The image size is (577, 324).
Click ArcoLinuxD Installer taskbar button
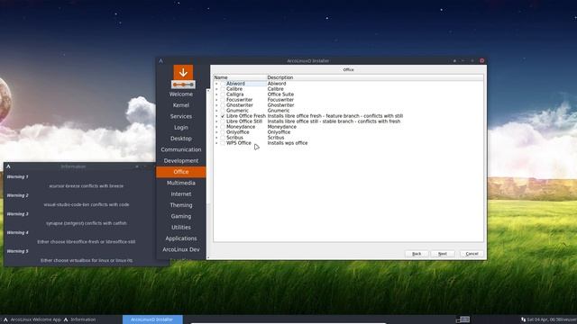point(152,319)
